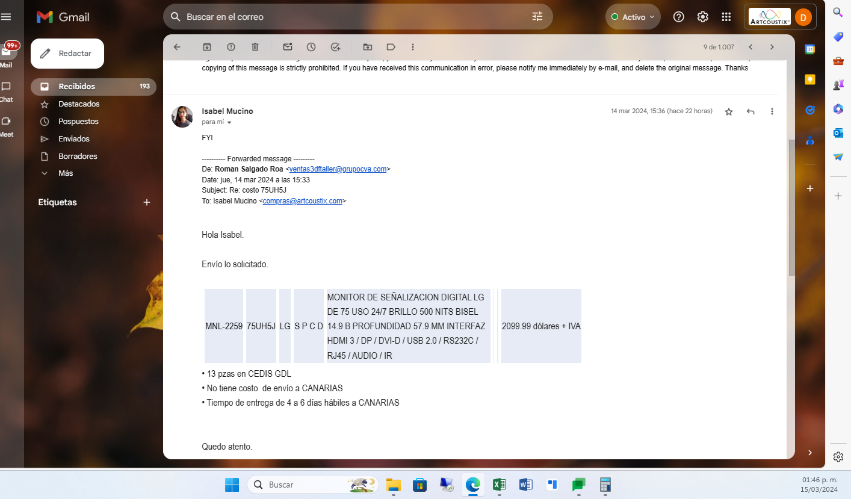Add a browser sidebar app with plus
The height and width of the screenshot is (499, 851).
838,196
